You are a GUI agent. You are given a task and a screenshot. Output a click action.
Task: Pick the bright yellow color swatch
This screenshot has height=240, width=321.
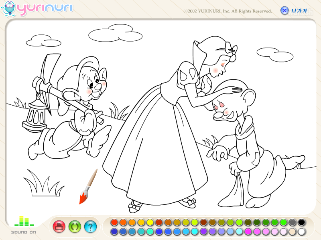click(150, 222)
